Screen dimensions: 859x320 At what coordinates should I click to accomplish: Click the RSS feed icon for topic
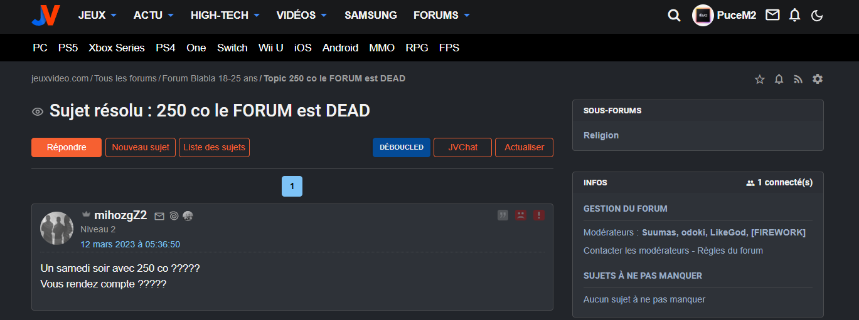(798, 79)
